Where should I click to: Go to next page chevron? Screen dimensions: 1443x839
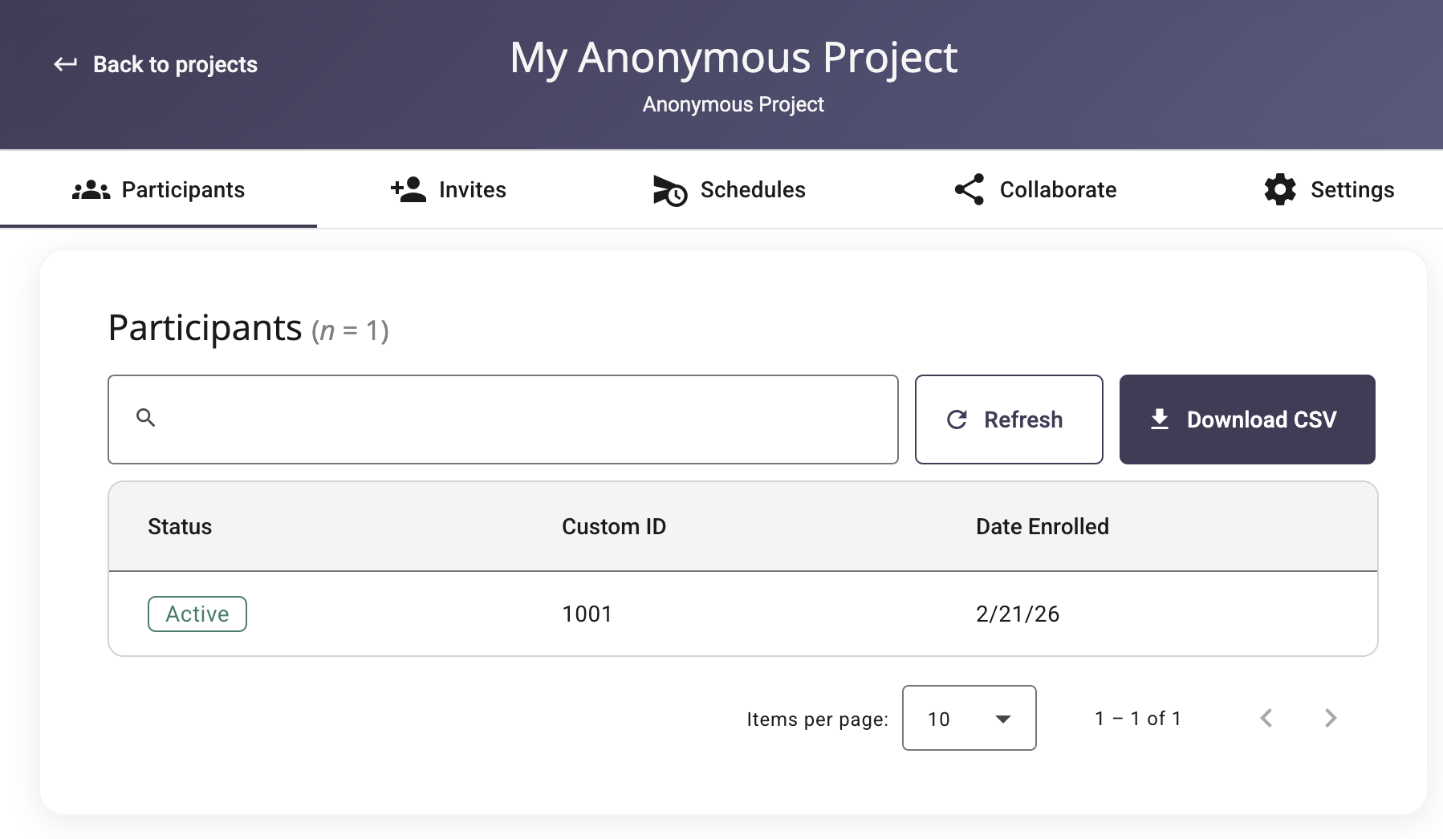(1330, 718)
